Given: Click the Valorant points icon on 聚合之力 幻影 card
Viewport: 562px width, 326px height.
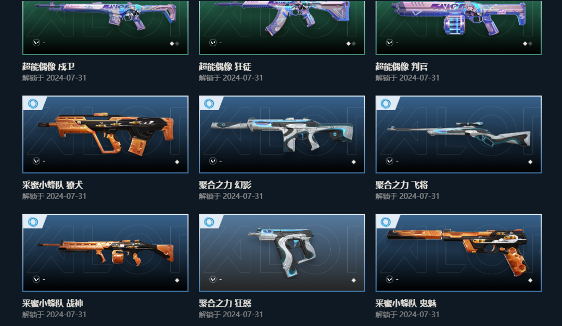Looking at the screenshot, I should click(x=213, y=161).
